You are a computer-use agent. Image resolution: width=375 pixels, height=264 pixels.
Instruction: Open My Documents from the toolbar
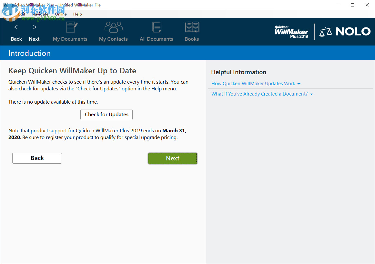(70, 32)
